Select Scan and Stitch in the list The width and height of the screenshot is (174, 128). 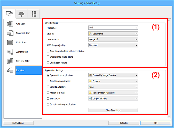pos(23,61)
